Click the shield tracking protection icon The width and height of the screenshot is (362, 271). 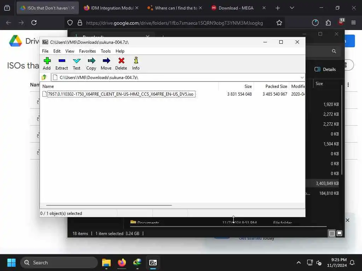pos(70,23)
